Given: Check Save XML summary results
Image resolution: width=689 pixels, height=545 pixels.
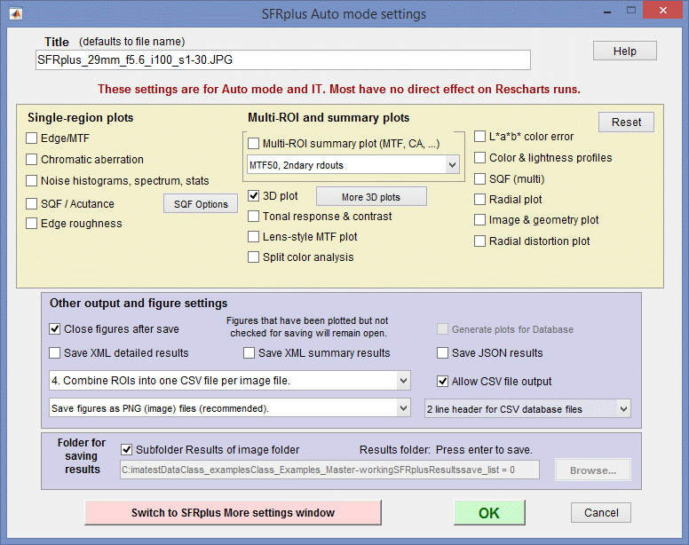Looking at the screenshot, I should tap(249, 353).
